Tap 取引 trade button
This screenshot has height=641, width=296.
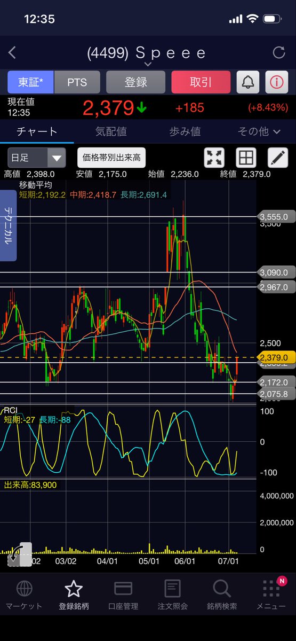[201, 82]
